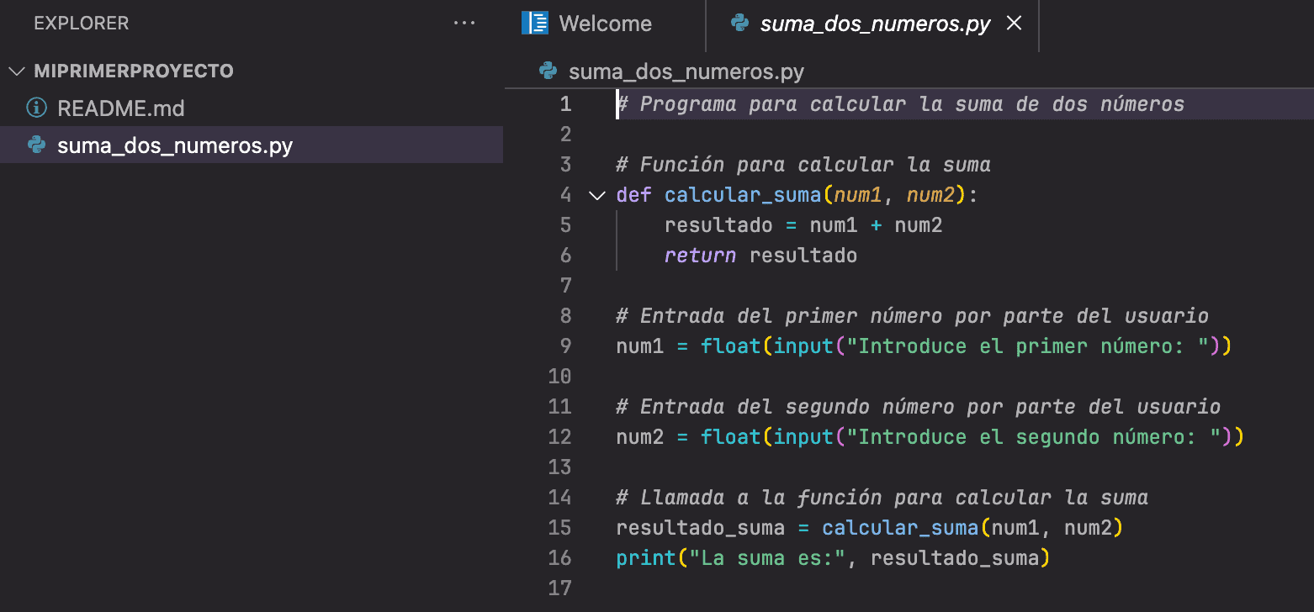The height and width of the screenshot is (612, 1314).
Task: Close the suma_dos_numeros.py tab
Action: [1014, 23]
